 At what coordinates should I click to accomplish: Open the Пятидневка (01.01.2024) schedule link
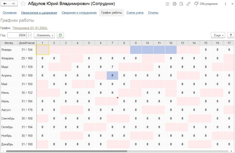(30, 28)
